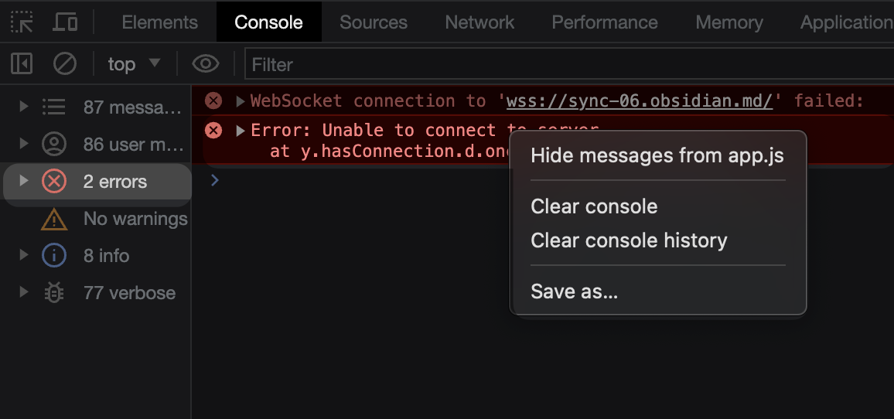Image resolution: width=894 pixels, height=419 pixels.
Task: Click the red error icon beside WebSocket message
Action: (213, 100)
